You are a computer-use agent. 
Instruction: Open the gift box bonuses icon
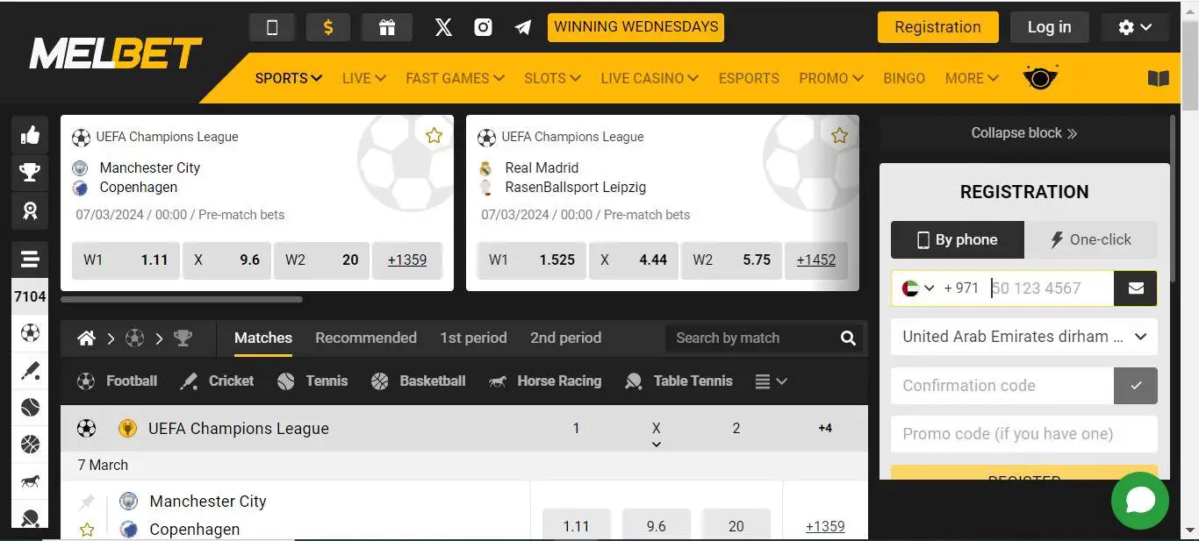click(387, 27)
